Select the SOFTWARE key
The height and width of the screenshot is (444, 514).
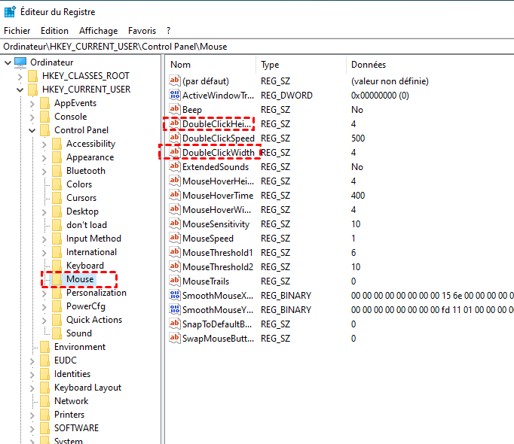tap(76, 428)
